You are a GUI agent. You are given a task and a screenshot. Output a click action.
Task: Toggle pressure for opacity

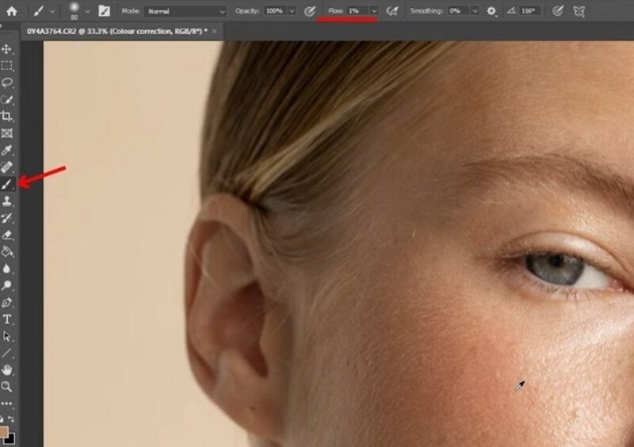pos(309,11)
